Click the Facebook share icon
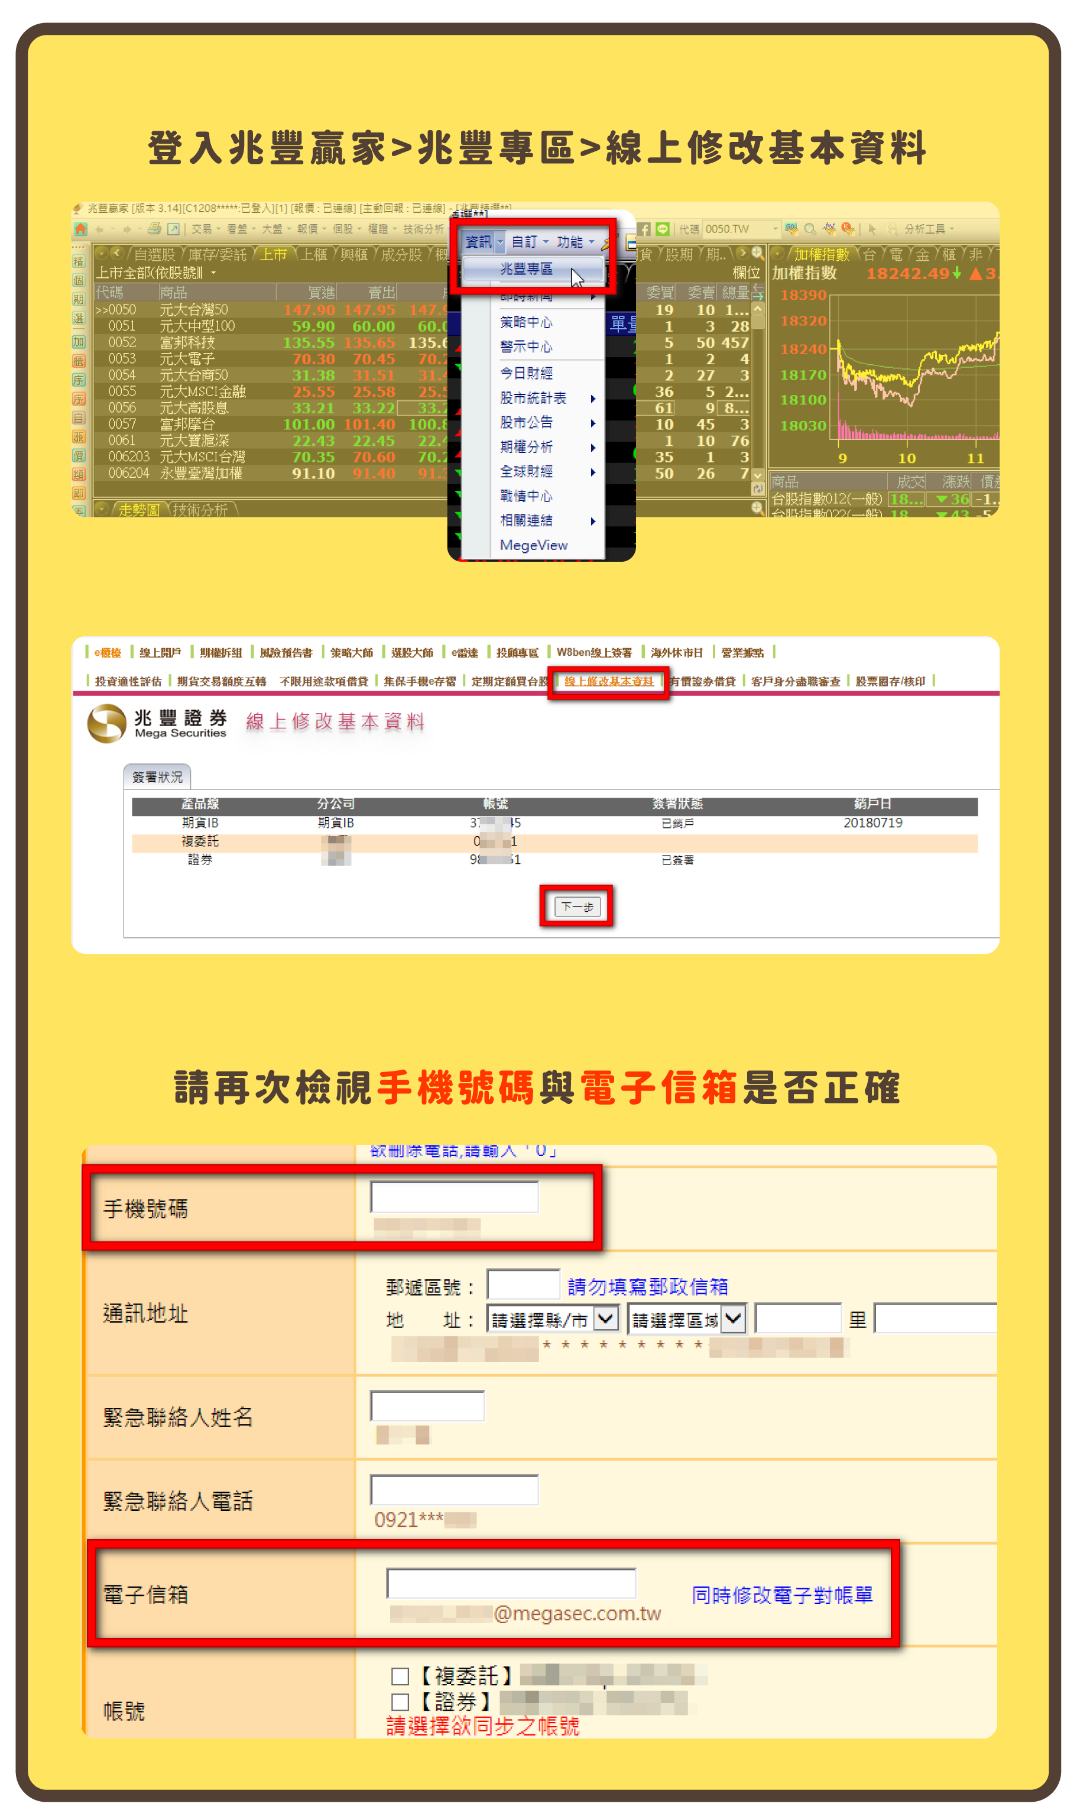Viewport: 1077px width, 1810px height. [x=644, y=229]
